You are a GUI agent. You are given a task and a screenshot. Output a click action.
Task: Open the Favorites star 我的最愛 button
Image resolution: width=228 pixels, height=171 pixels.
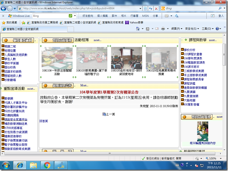click(x=10, y=23)
